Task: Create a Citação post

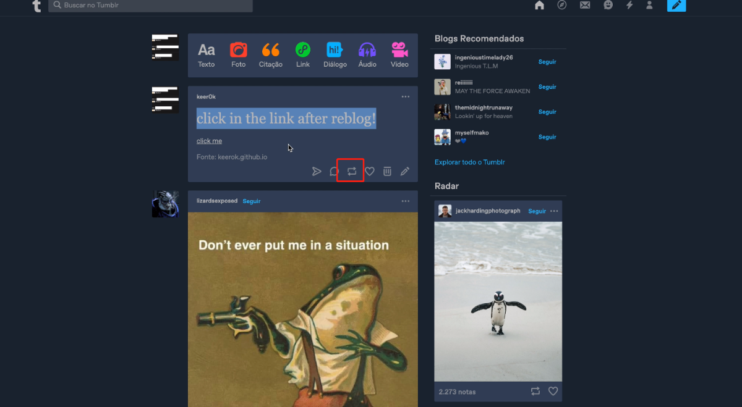Action: point(271,55)
